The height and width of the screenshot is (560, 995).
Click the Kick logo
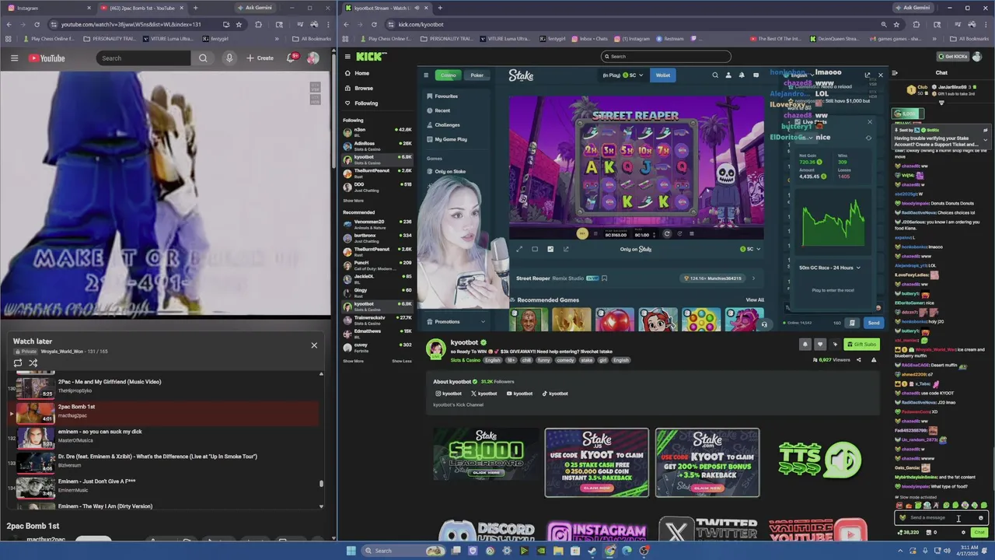coord(371,56)
